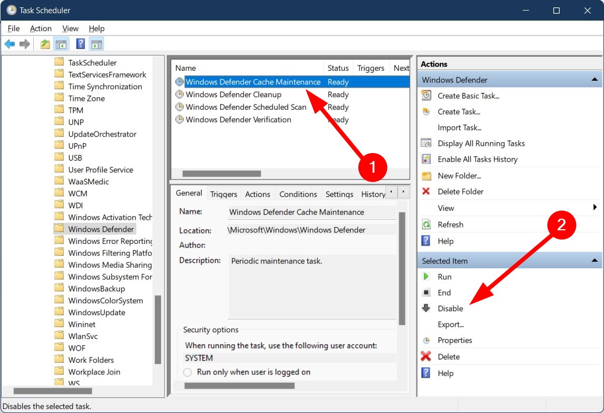Screen dimensions: 604x413
Task: Click the Create Task clock icon
Action: click(x=426, y=112)
